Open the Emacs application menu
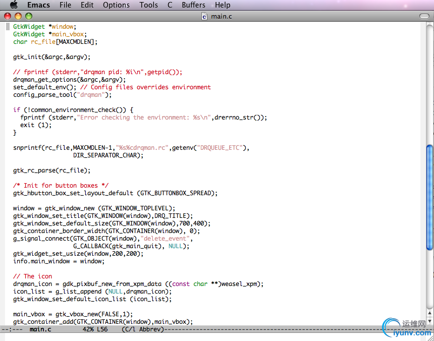Viewport: 434px width, 341px height. [38, 5]
